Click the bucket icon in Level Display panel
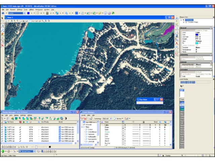215x161 pixels. [182, 86]
